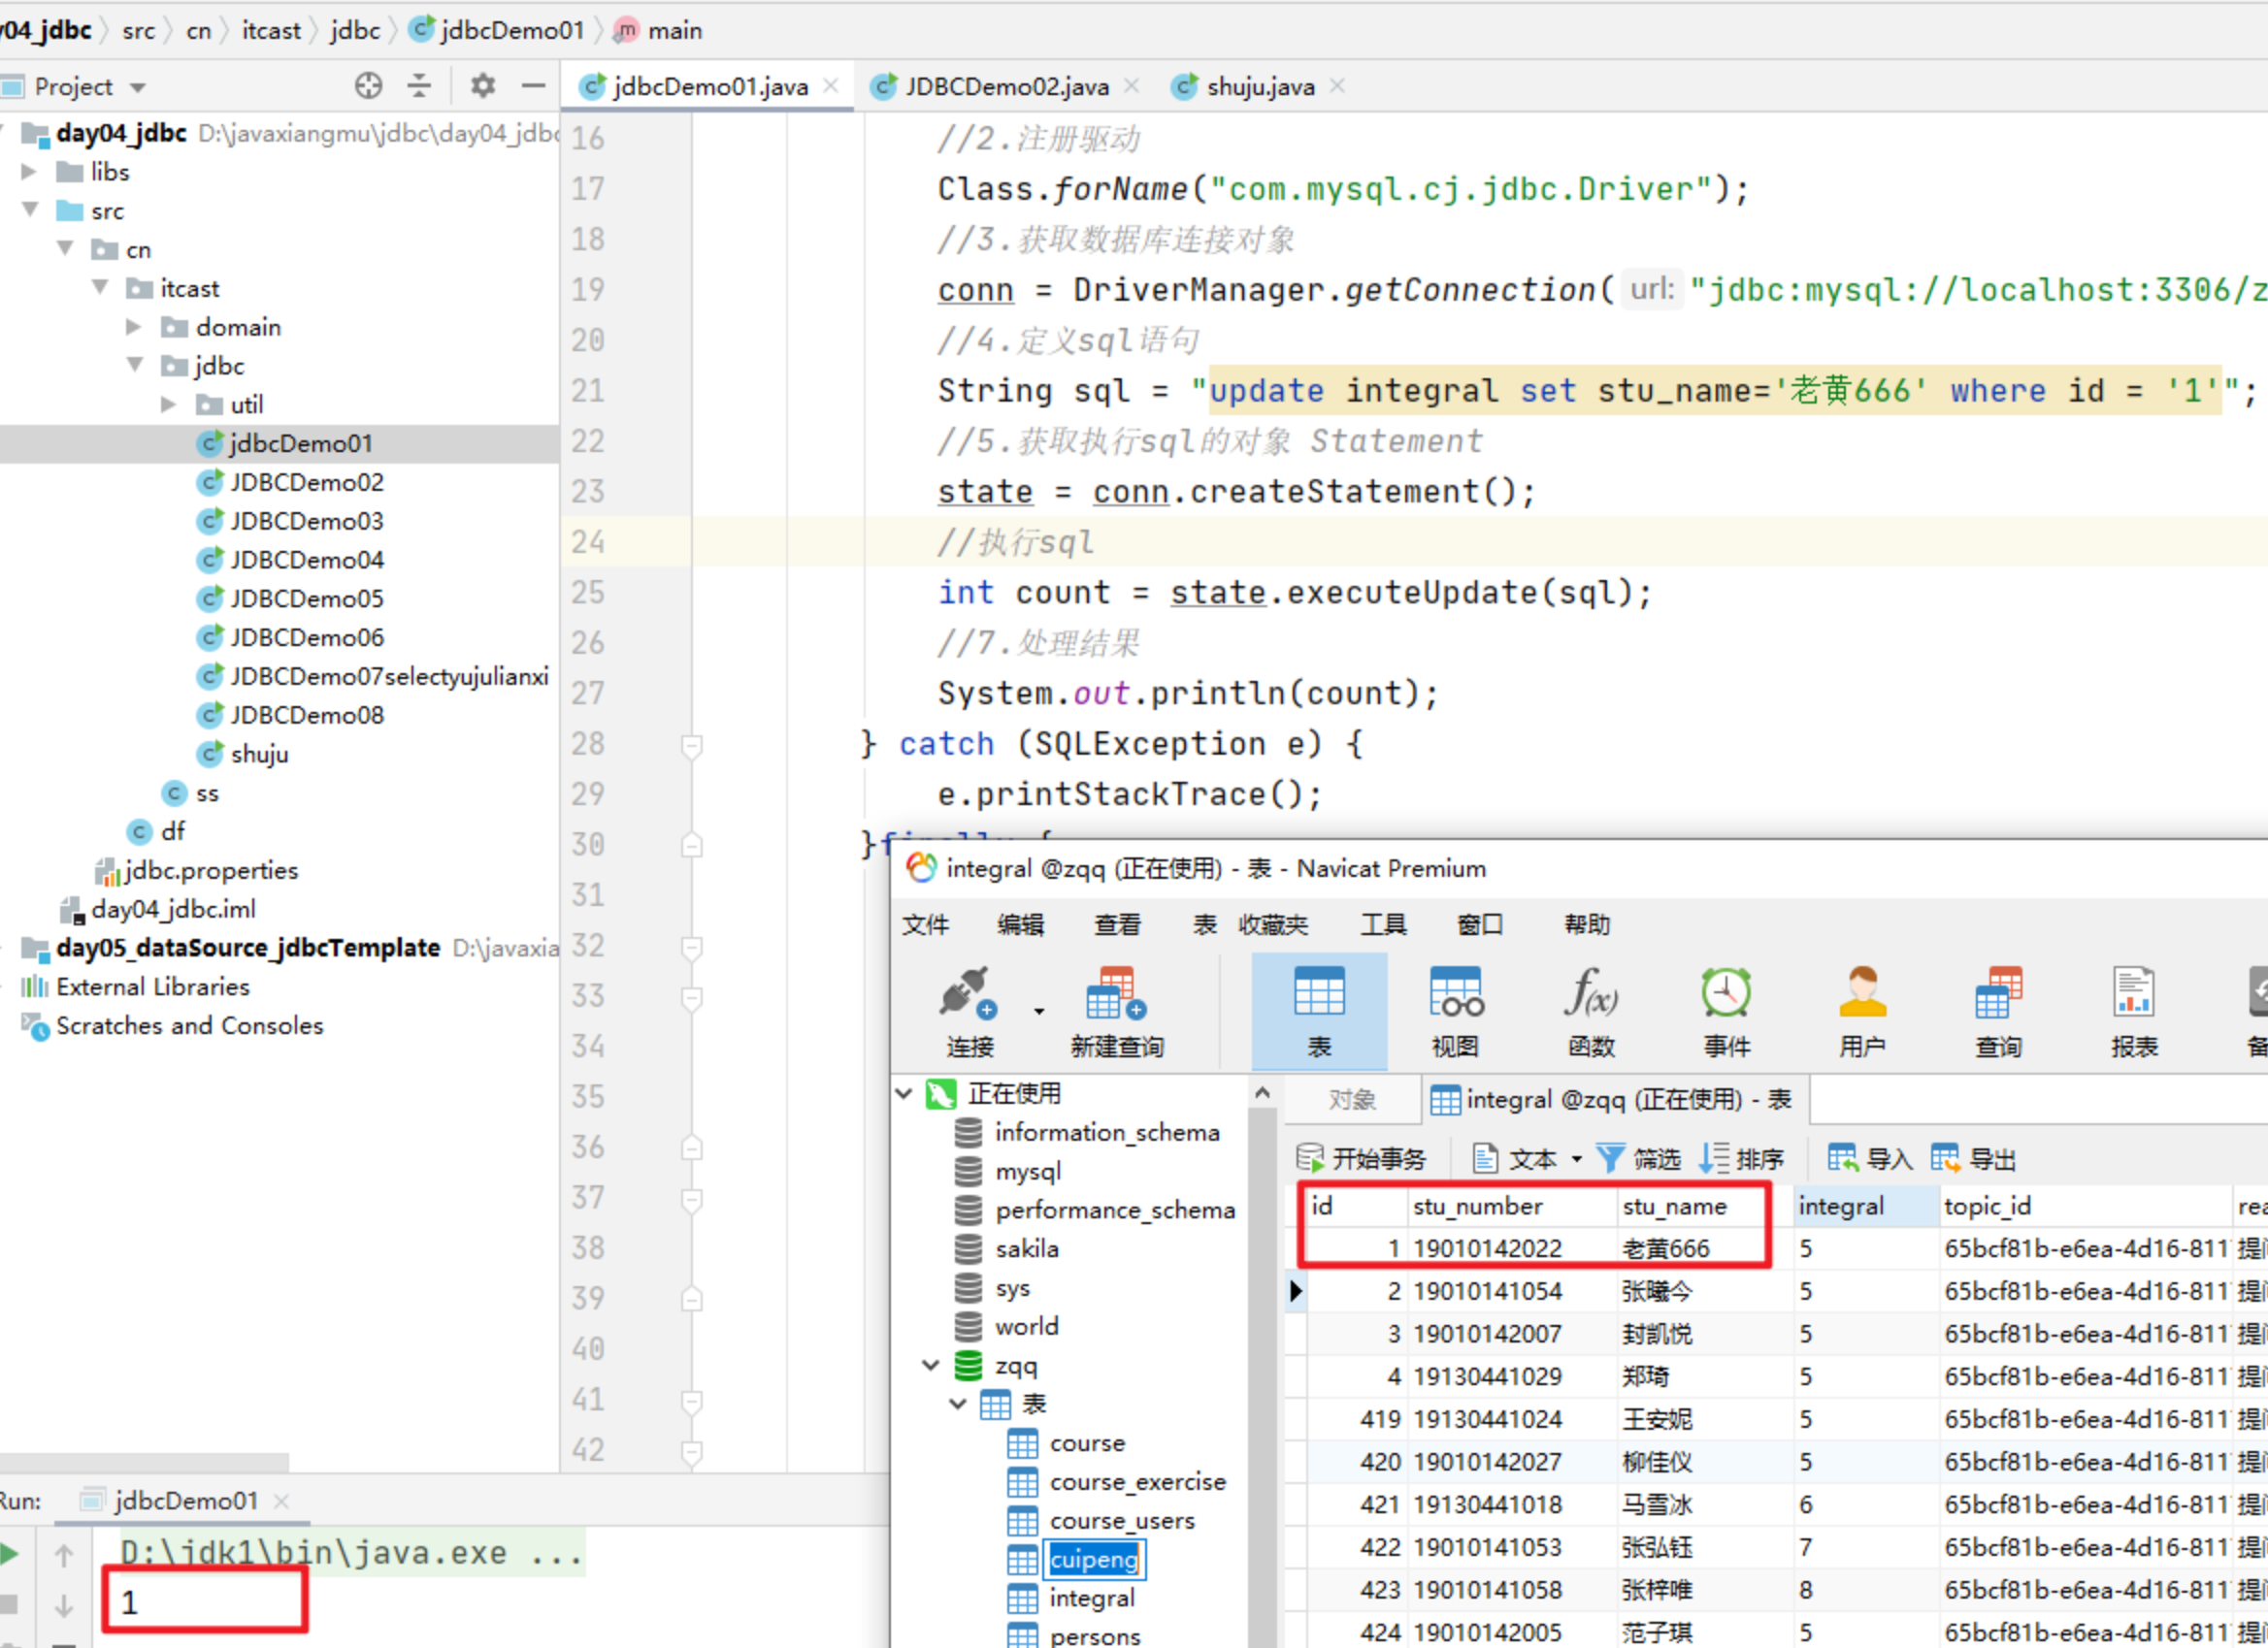Open the 收藏夹 menu in Navicat
This screenshot has height=1648, width=2268.
coord(1273,924)
